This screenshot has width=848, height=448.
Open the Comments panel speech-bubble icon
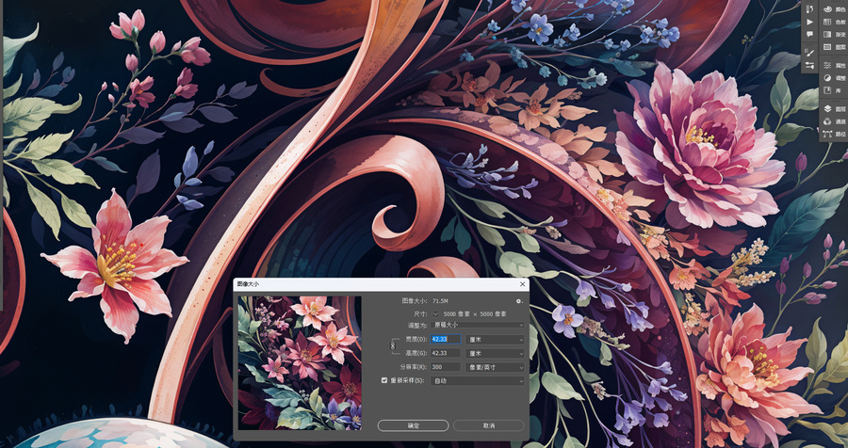point(809,35)
